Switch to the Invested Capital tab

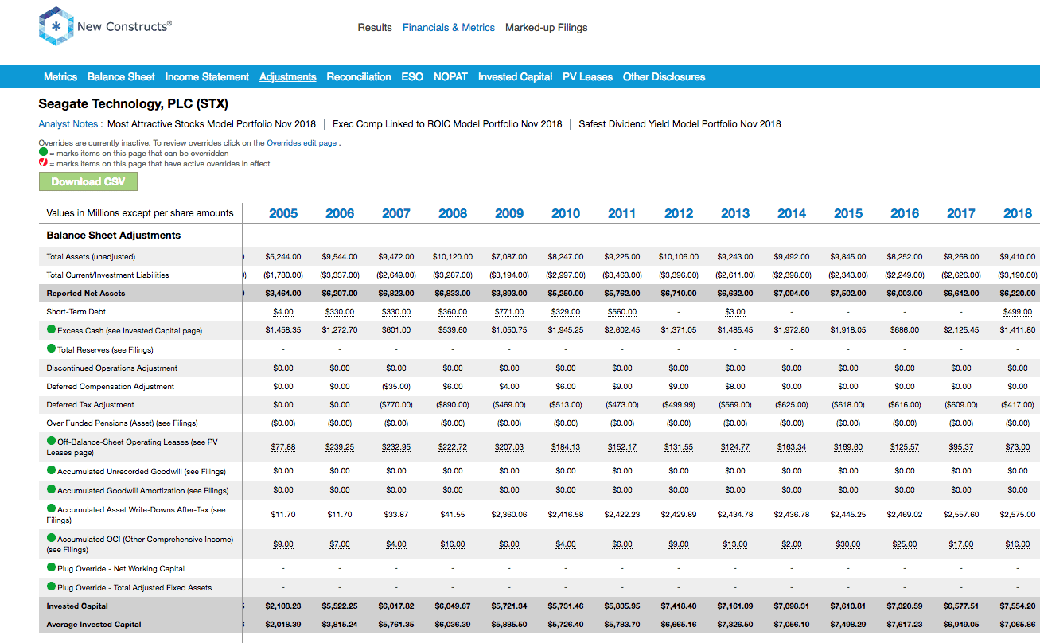[515, 77]
